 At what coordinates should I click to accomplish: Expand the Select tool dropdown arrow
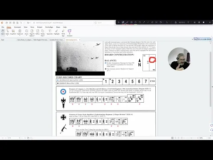click(x=8, y=36)
